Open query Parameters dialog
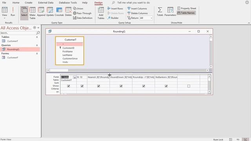Screen dimensions: 251x141 [x=170, y=11]
